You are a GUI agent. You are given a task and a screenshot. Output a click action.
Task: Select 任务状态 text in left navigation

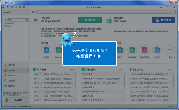point(12,75)
